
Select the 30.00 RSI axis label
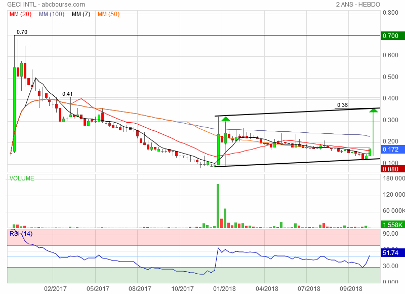click(390, 266)
